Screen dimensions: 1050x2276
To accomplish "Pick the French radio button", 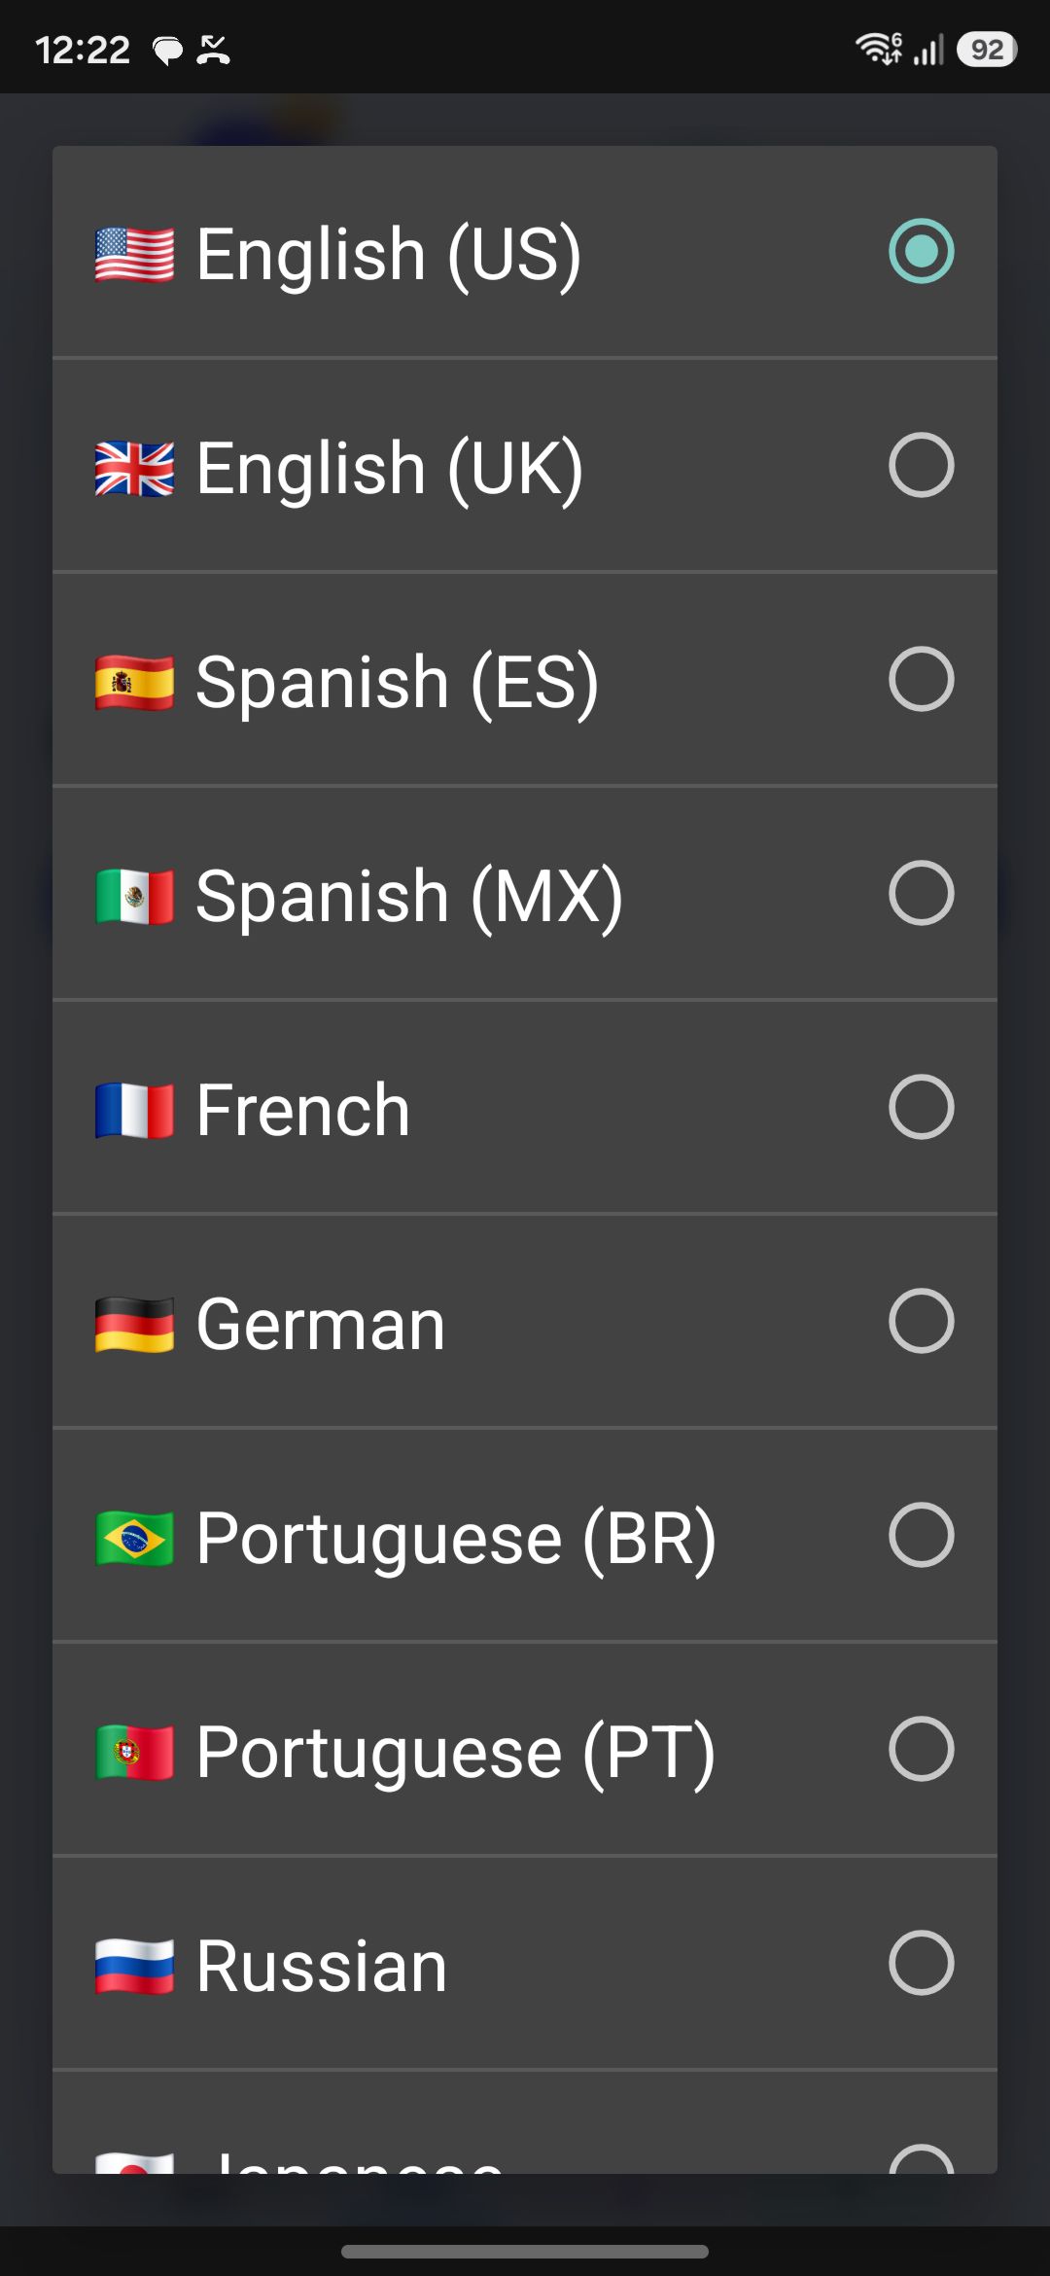I will [921, 1107].
